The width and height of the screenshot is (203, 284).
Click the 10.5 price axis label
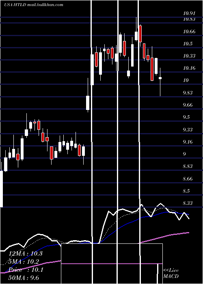pos(188,44)
